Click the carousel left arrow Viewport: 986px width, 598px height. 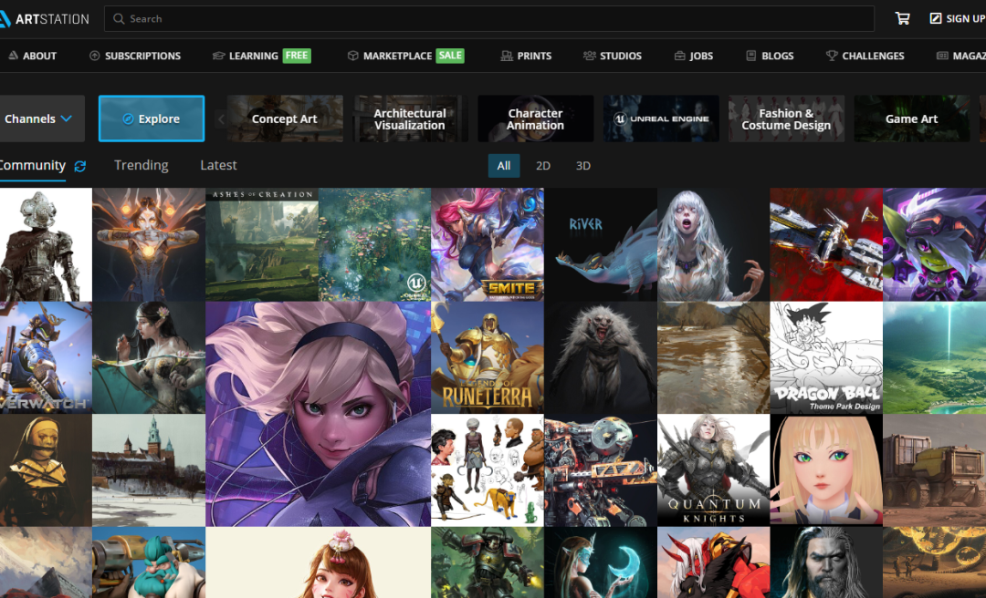(x=221, y=119)
